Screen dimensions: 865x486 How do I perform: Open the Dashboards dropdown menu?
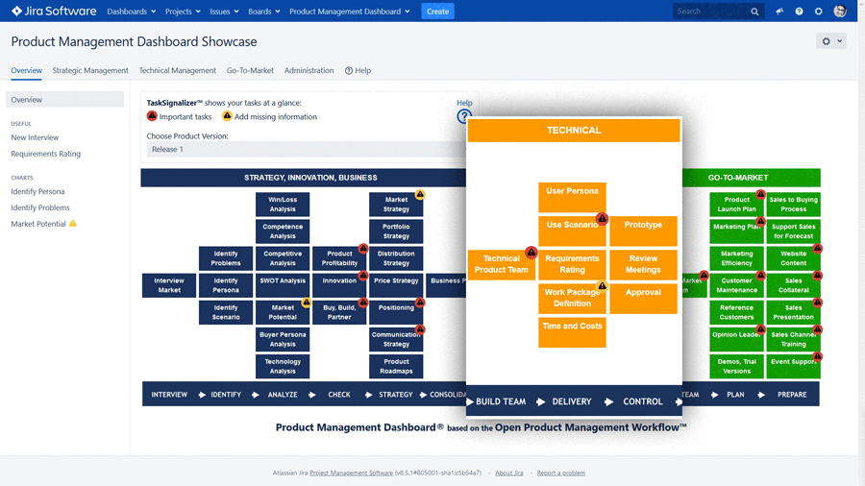[x=132, y=11]
